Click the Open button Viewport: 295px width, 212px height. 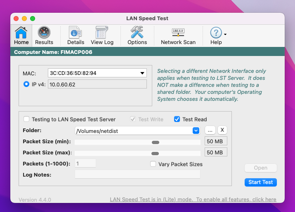coord(261,168)
